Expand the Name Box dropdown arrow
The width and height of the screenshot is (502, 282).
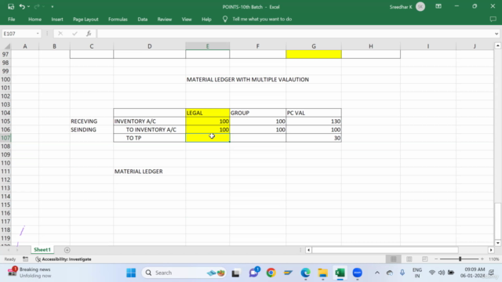click(x=38, y=34)
